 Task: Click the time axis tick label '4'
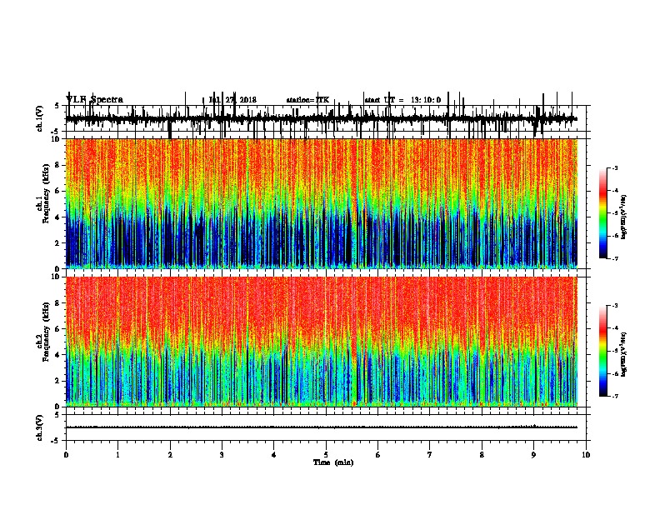[274, 455]
